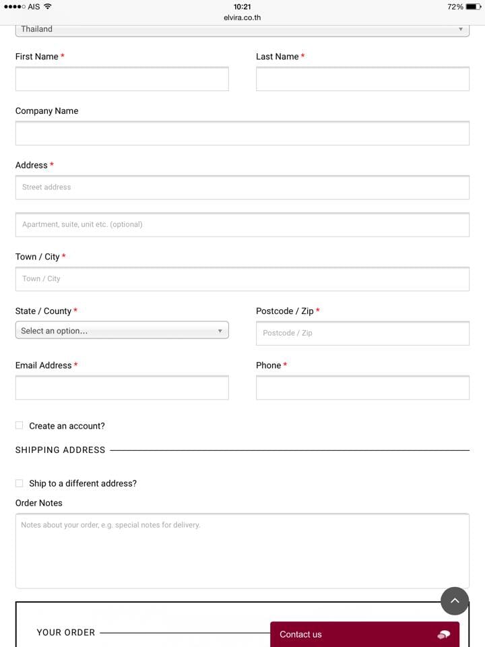Select the Phone number field
Image resolution: width=485 pixels, height=647 pixels.
[362, 388]
